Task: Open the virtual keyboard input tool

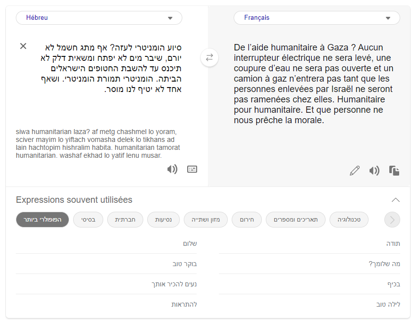Action: pyautogui.click(x=192, y=169)
